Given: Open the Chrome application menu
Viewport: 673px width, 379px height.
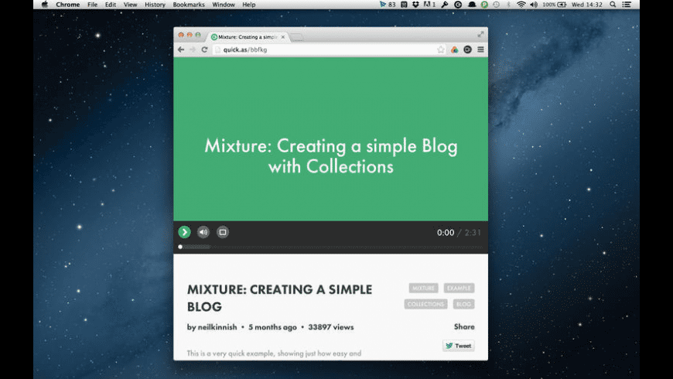Looking at the screenshot, I should [68, 5].
